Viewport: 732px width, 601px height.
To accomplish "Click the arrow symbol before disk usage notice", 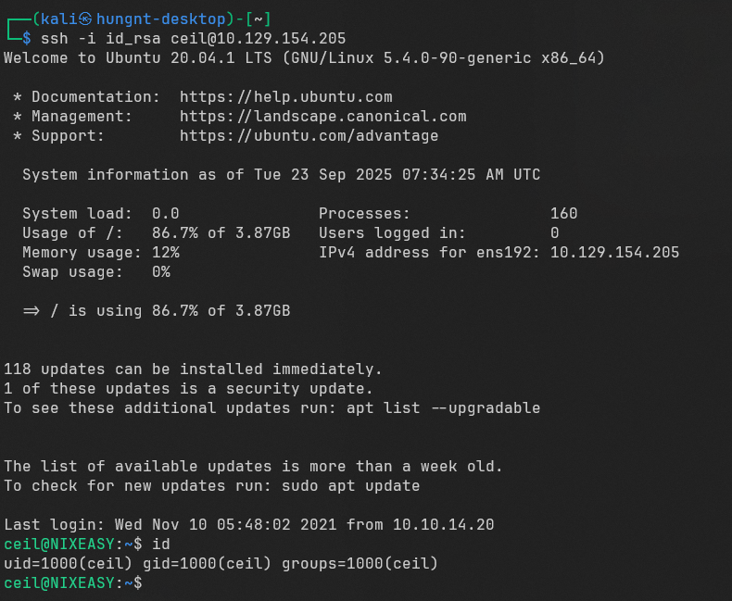I will (32, 311).
